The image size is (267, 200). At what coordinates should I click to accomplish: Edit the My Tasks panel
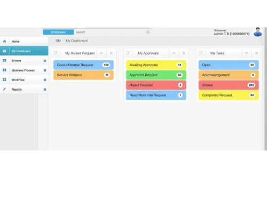[201, 53]
